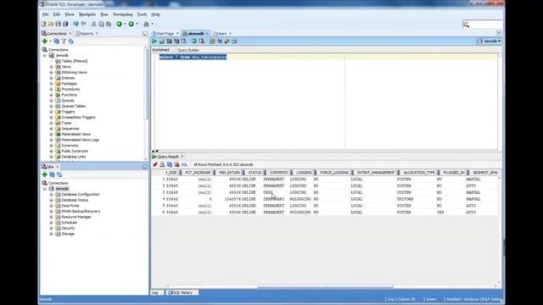The width and height of the screenshot is (543, 305).
Task: Select the Materialized Views Logs node
Action: [x=80, y=140]
